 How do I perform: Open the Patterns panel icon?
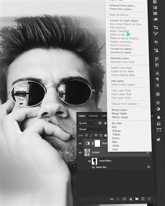coord(155,13)
